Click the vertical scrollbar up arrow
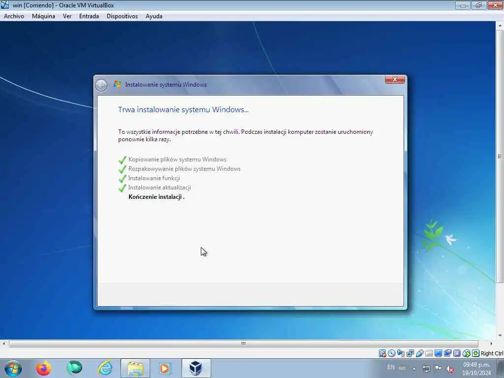Screen dimensions: 504x378 (x=500, y=25)
